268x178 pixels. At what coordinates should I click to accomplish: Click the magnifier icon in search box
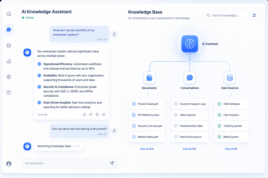pos(208,15)
